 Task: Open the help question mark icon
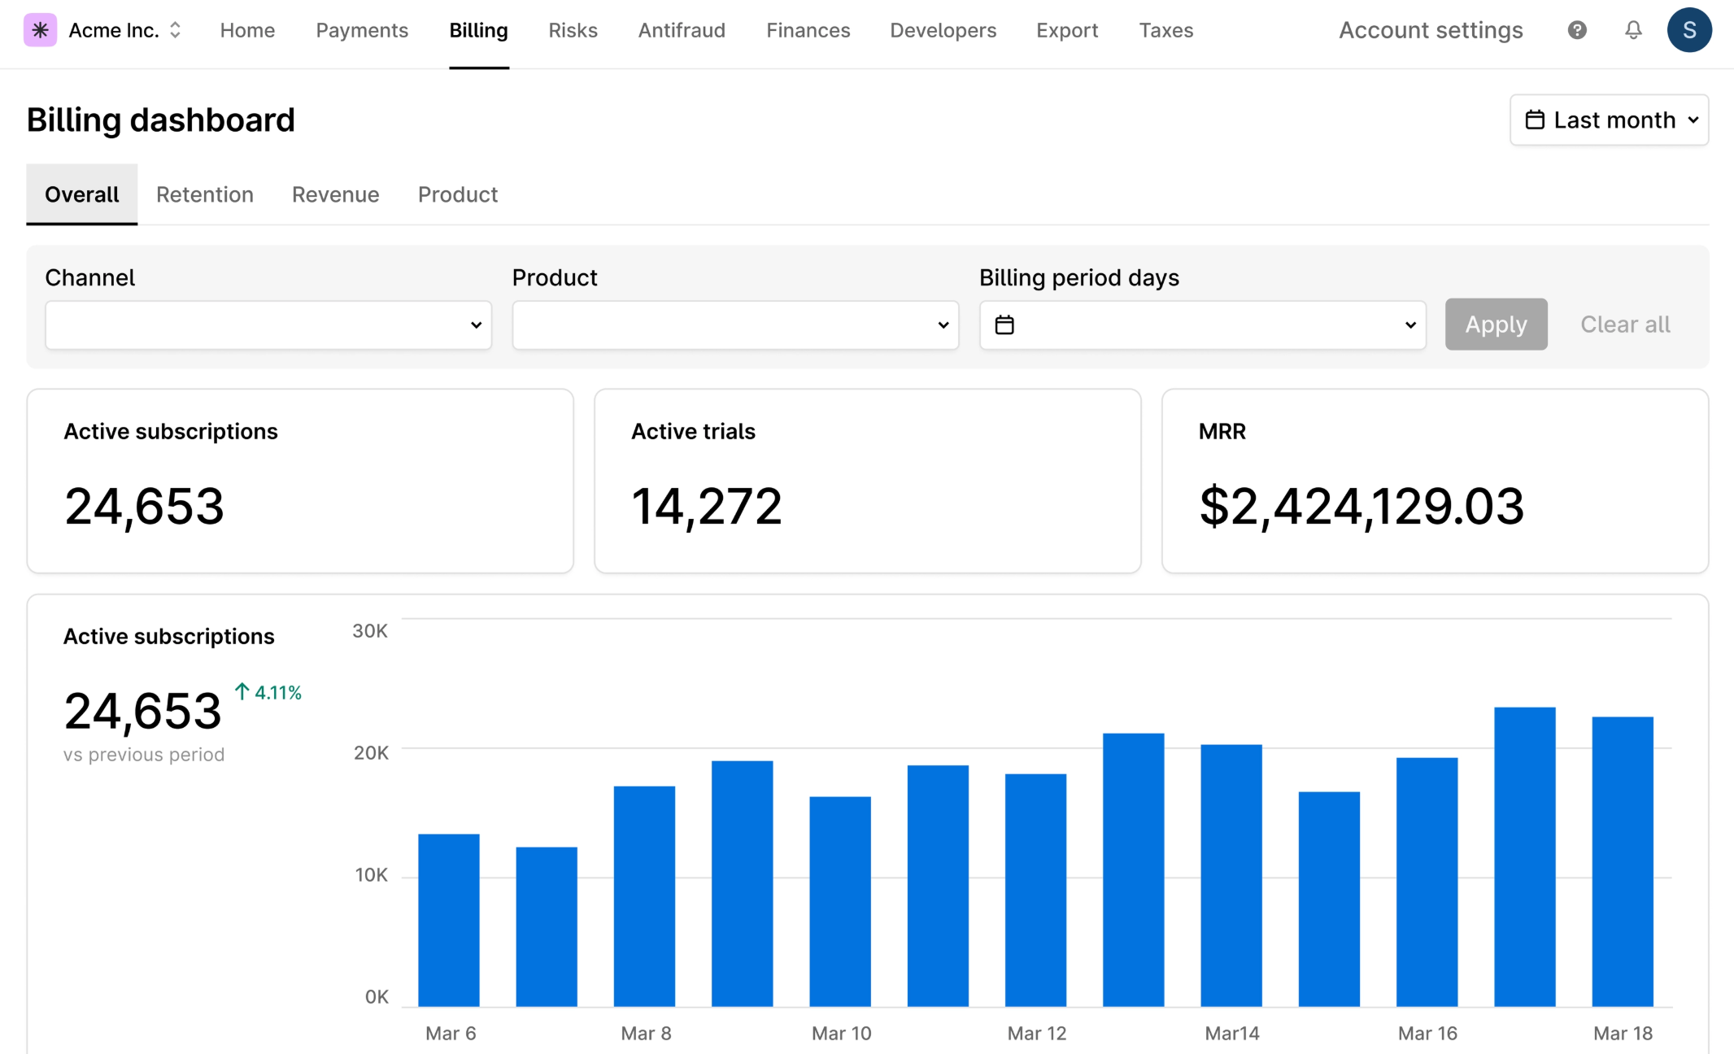click(1577, 30)
